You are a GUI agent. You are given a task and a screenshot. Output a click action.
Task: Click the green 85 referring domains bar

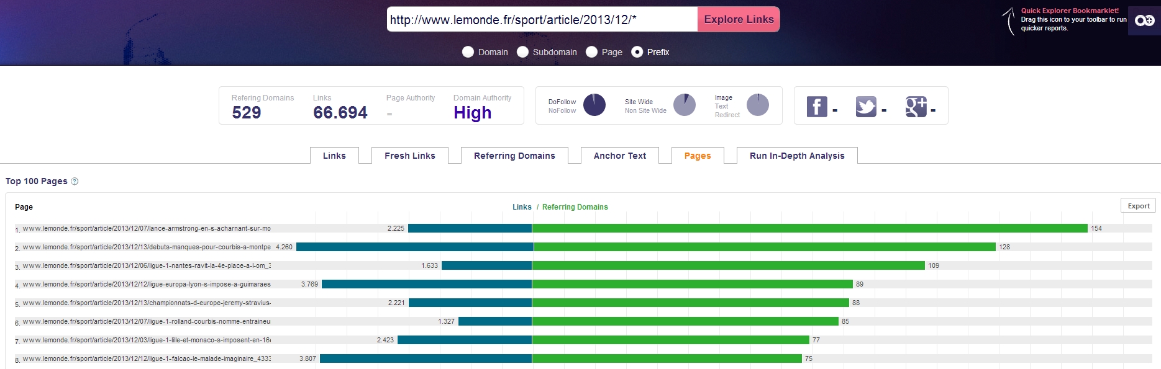coord(686,321)
